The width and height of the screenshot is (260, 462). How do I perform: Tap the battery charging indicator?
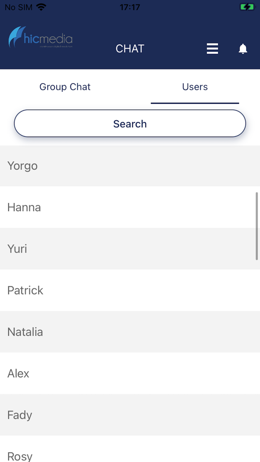[247, 7]
